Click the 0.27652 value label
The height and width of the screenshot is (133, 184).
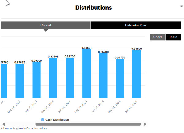click(x=20, y=62)
